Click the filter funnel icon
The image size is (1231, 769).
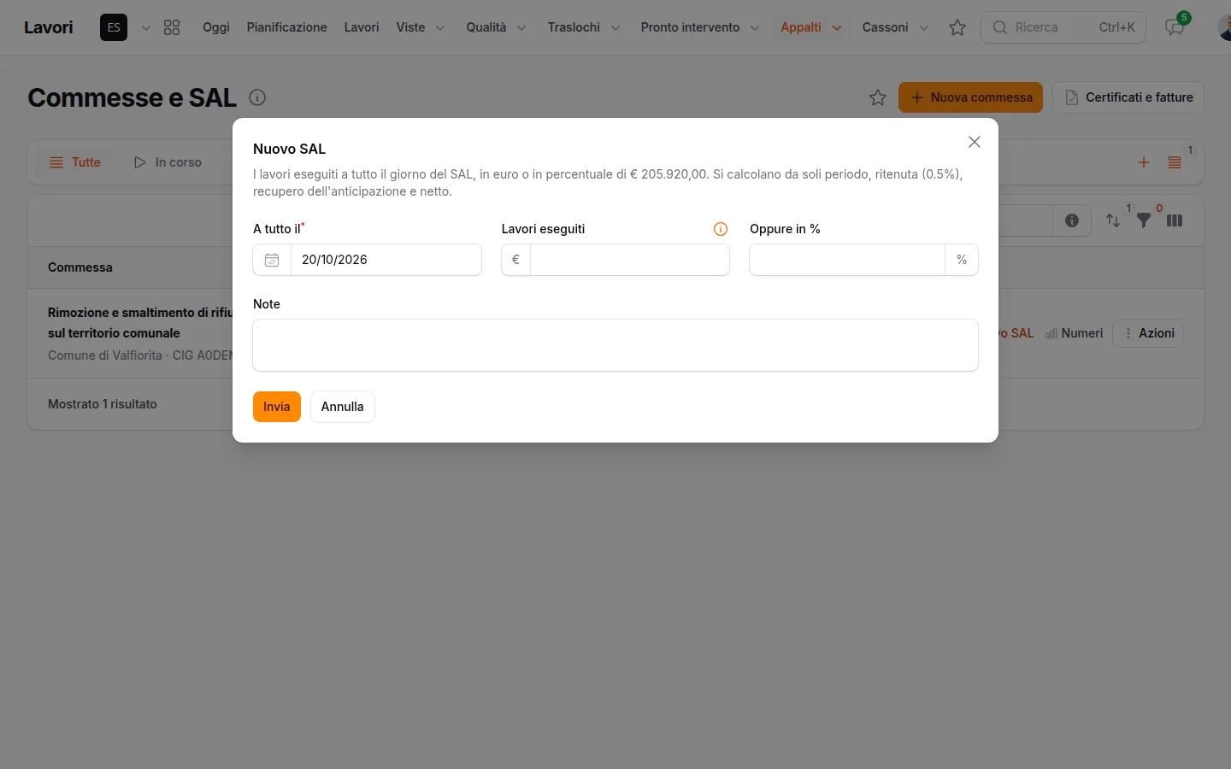[x=1144, y=220]
